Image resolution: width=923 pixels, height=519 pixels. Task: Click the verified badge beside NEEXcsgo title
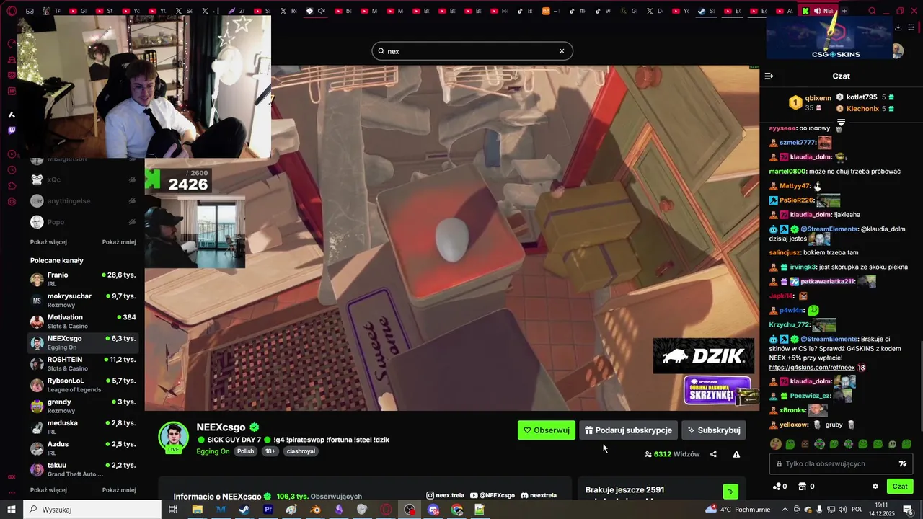pos(255,427)
